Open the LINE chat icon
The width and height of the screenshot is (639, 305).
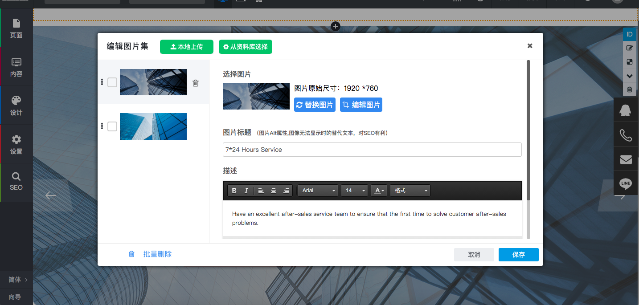pos(626,183)
